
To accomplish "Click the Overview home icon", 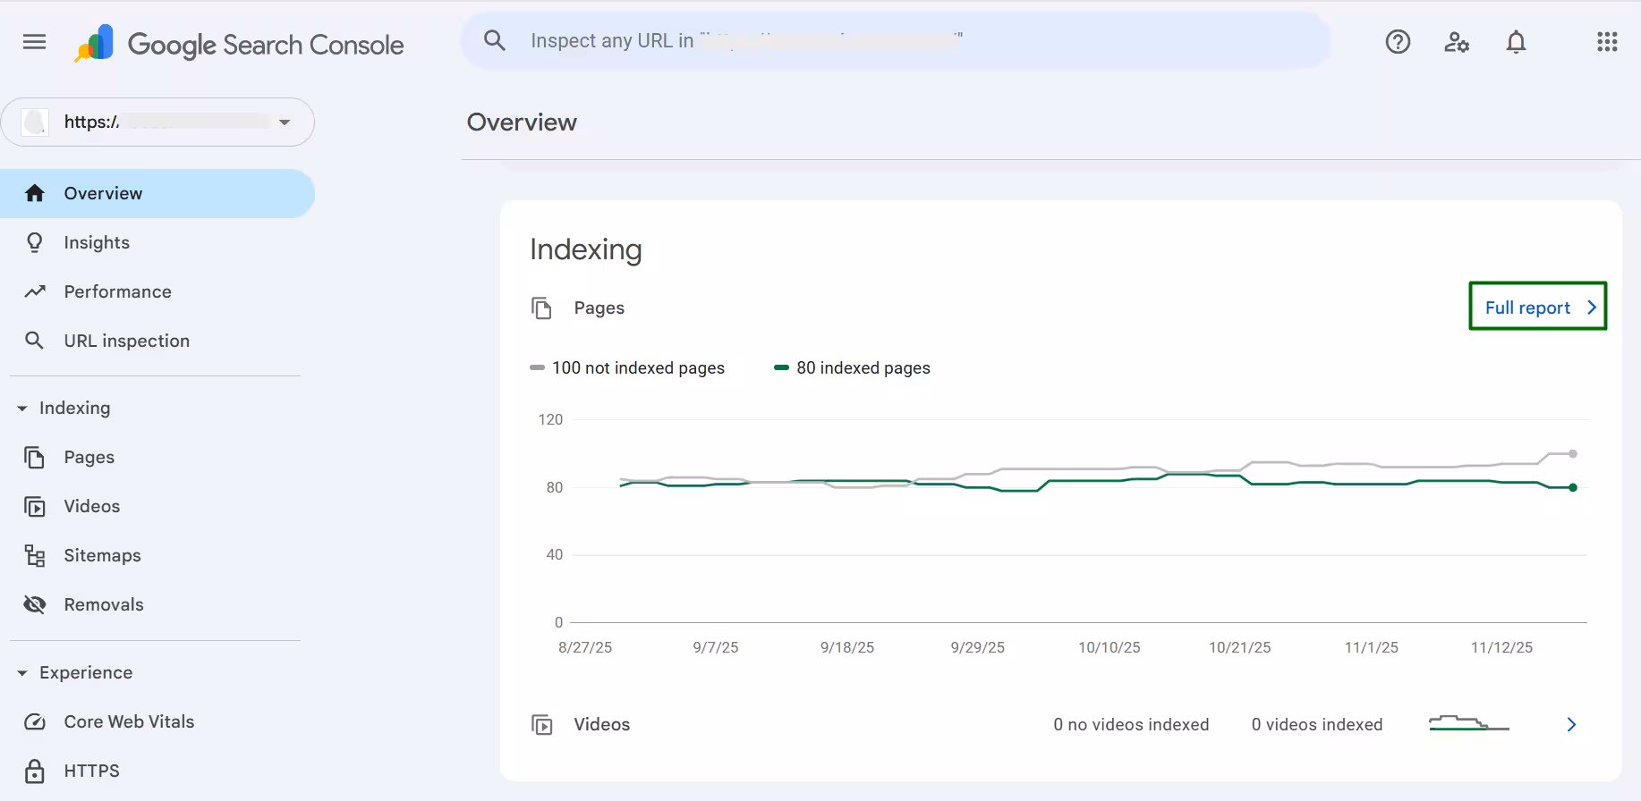I will (35, 193).
